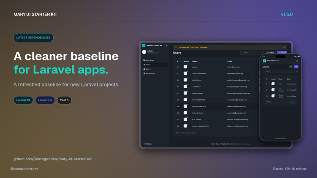This screenshot has height=178, width=317.
Task: Click the @lauroguedes.dev handle
Action: (24, 169)
